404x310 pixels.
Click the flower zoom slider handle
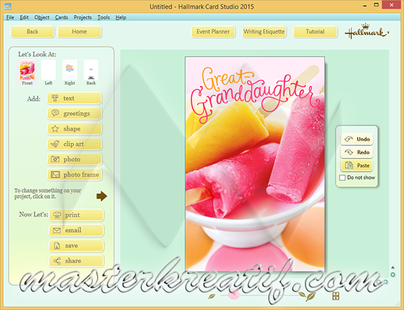[x=234, y=295]
